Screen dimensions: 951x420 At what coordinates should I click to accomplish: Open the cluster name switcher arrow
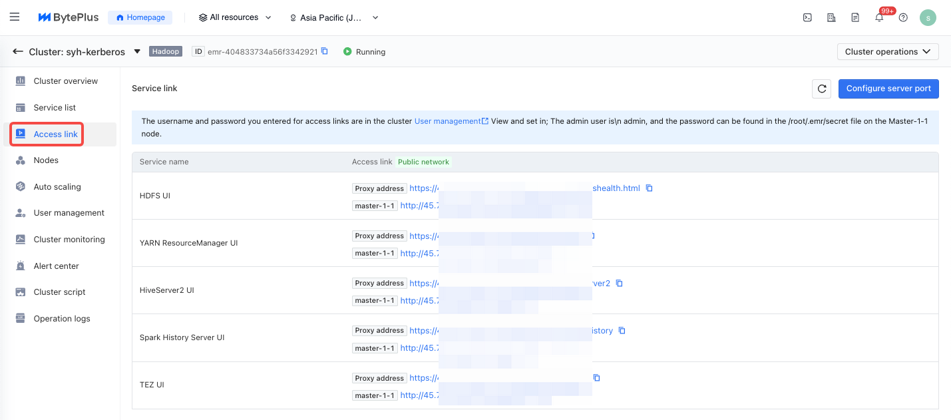pos(137,51)
